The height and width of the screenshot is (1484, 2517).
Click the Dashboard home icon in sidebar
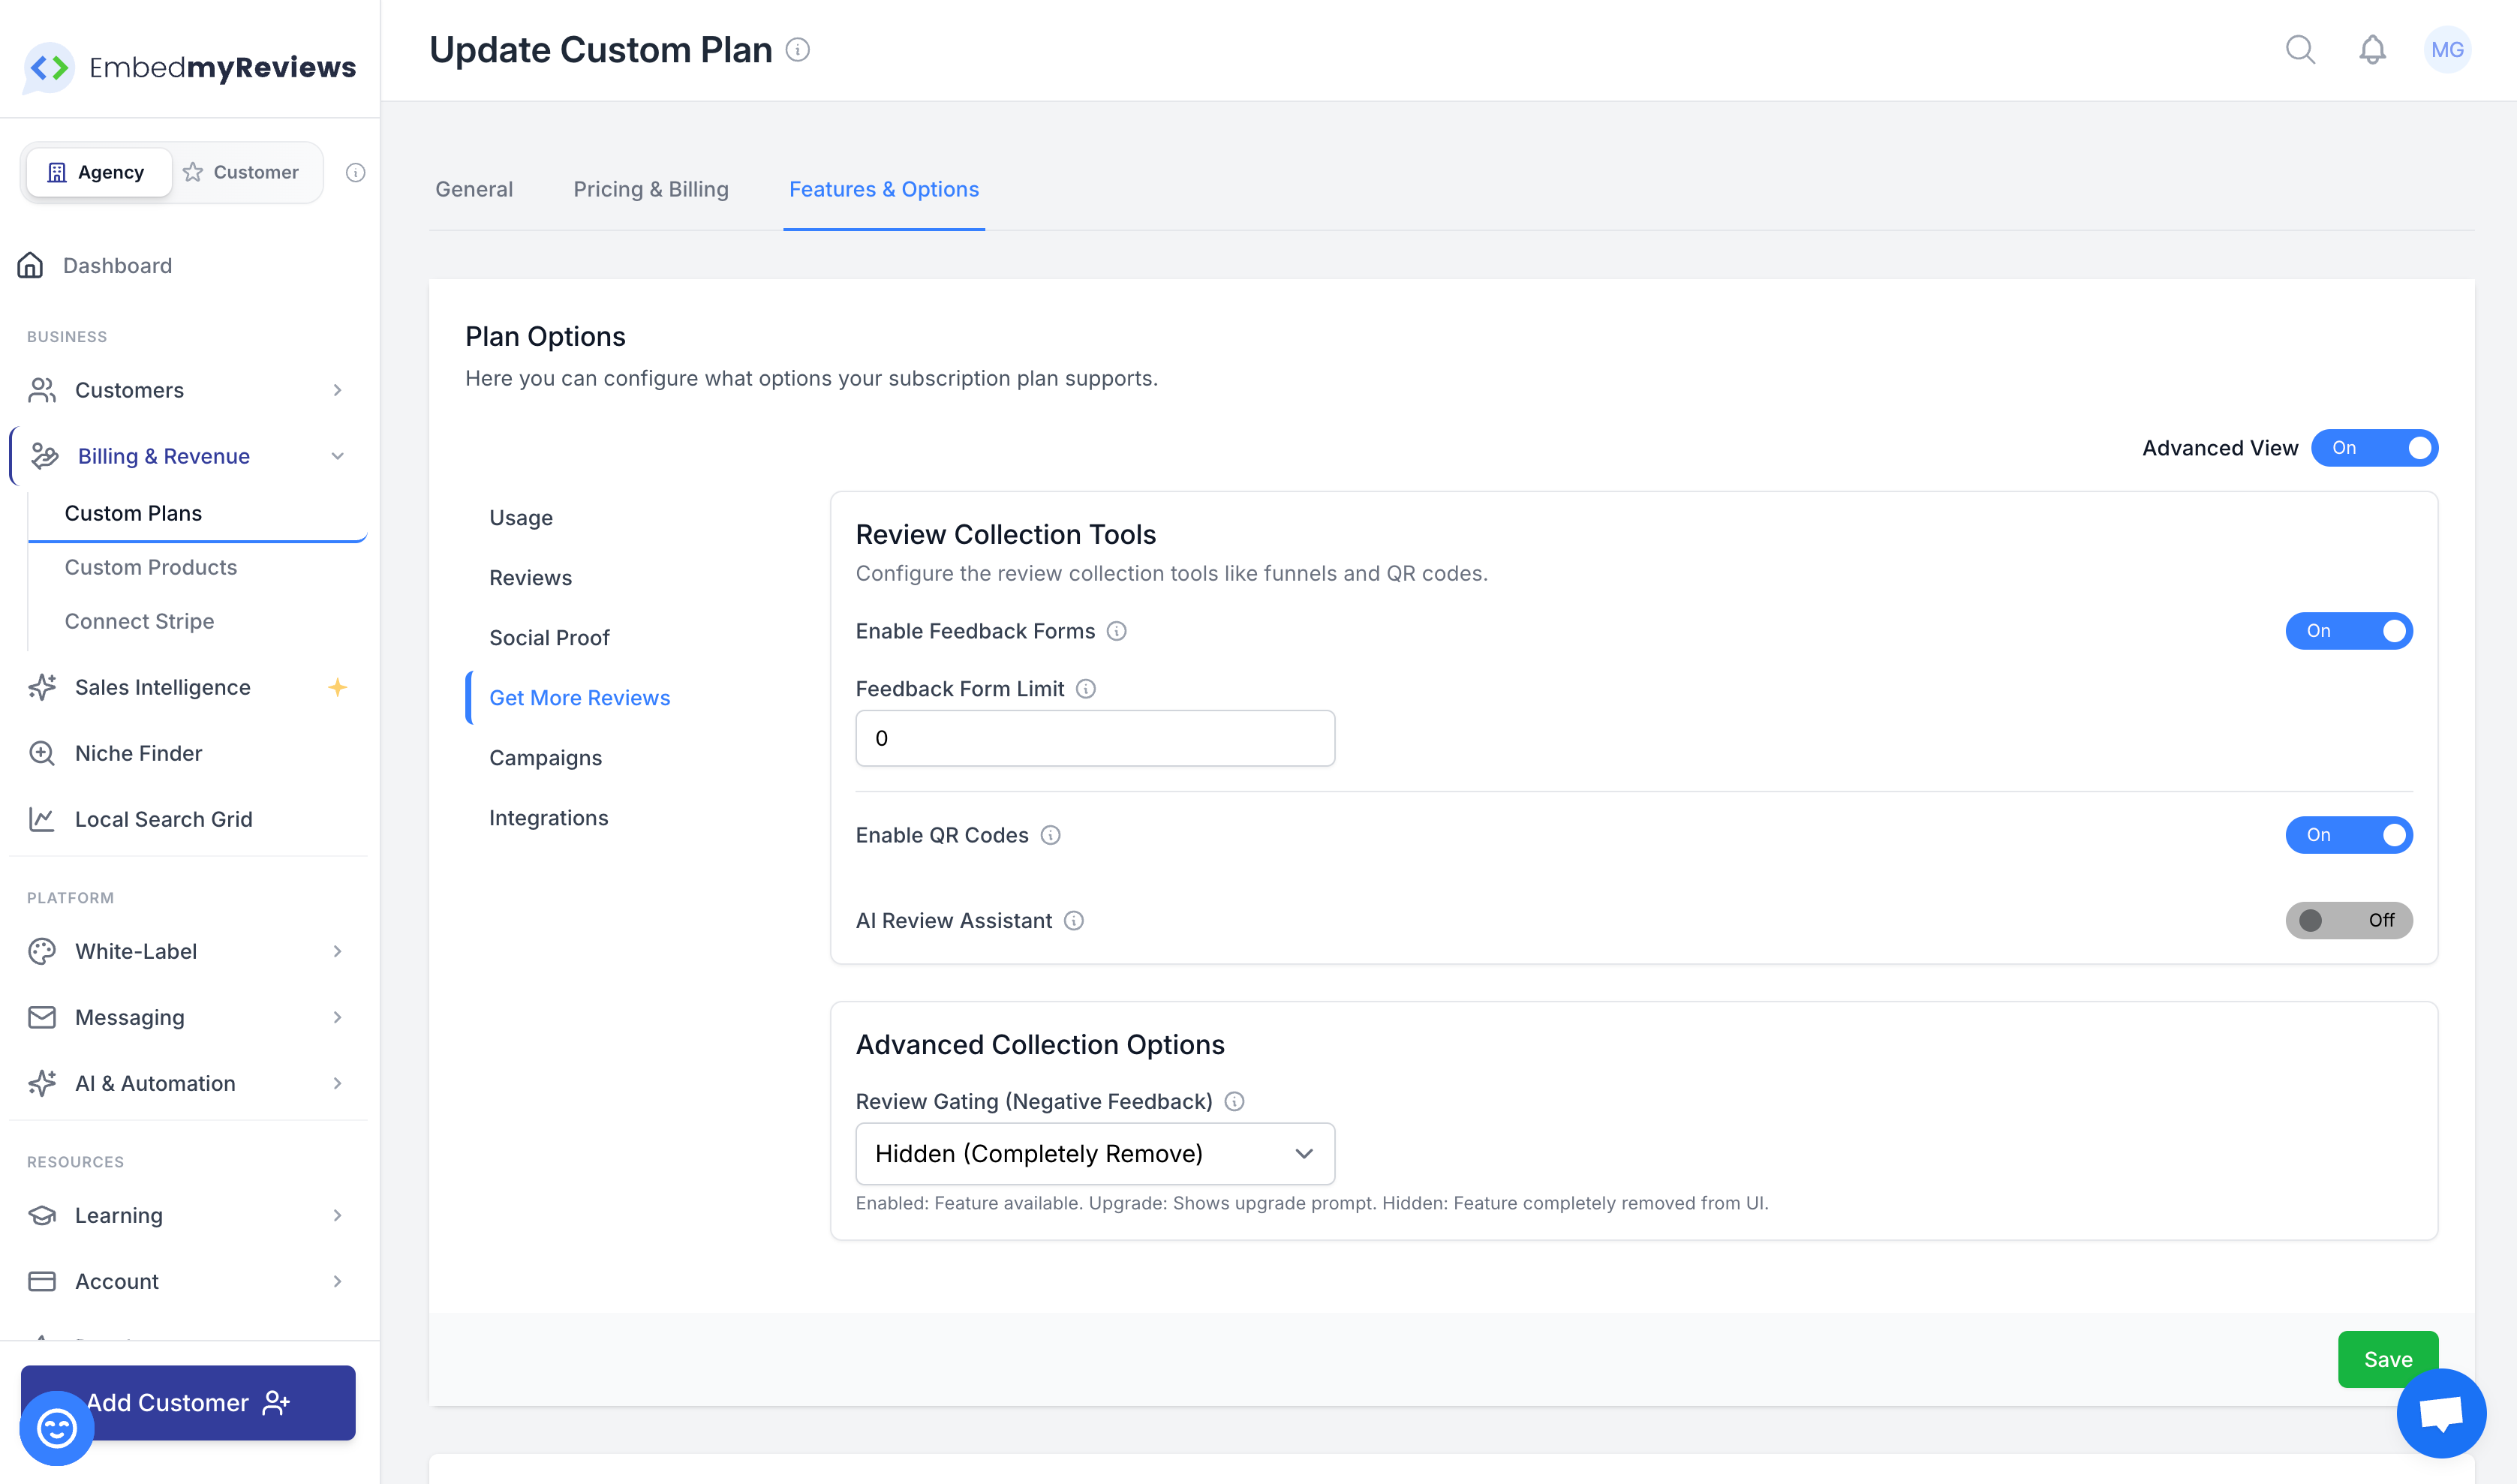(x=30, y=265)
